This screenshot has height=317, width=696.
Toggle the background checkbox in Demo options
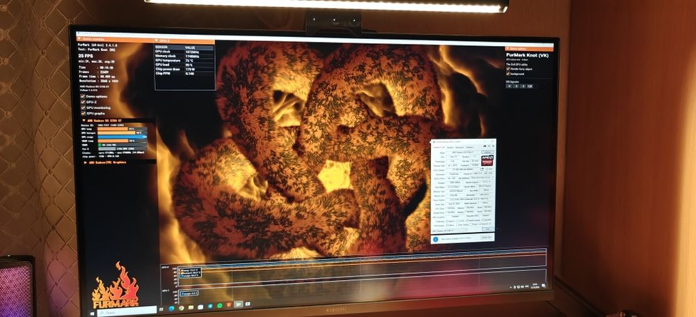pyautogui.click(x=508, y=74)
